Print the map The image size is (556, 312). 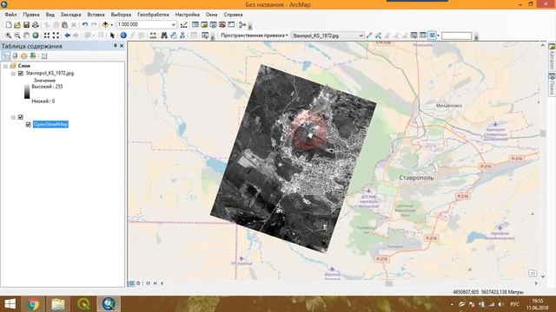pos(36,25)
